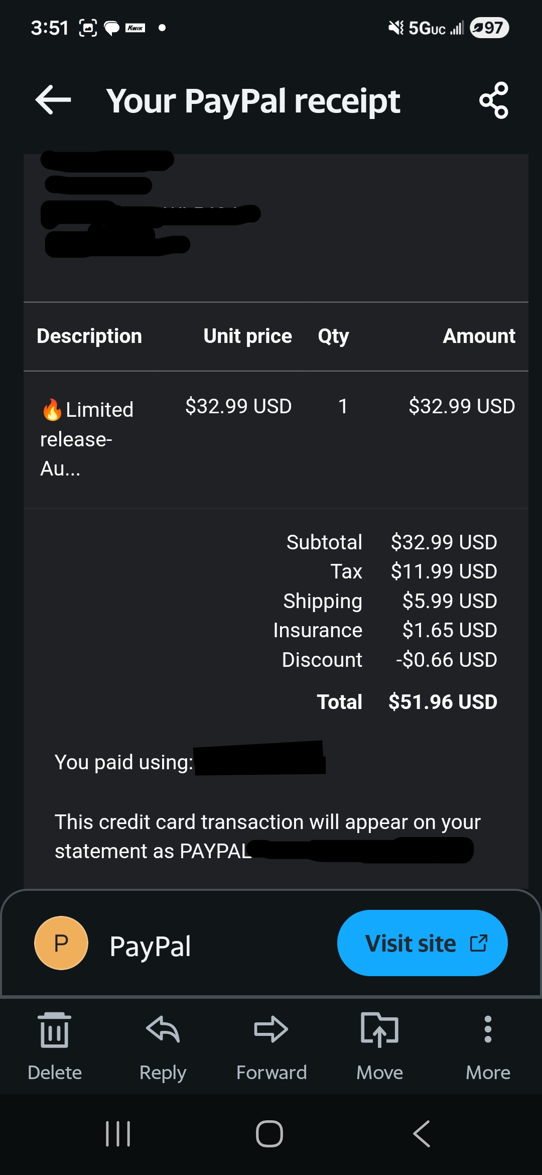Tap the PayPal sender name label
Screen dimensions: 542x1175
point(150,946)
